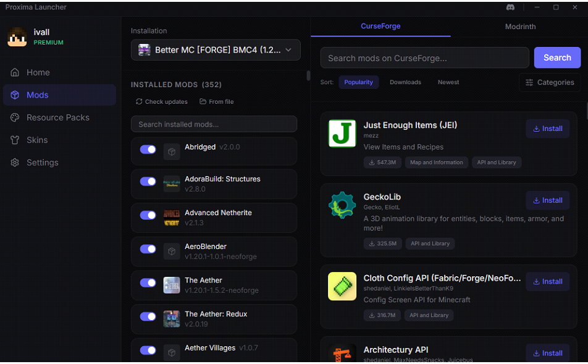Focus the Search mods on CurseForge field
Screen dimensions: 588x364
[x=424, y=58]
